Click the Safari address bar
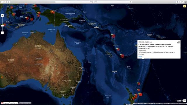 tap(93, 2)
